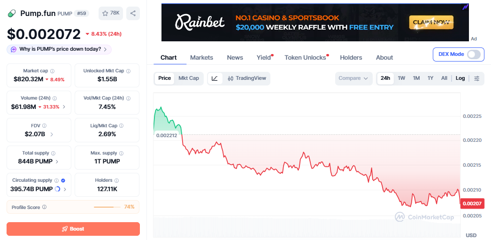Click the verified circulating supply badge
The image size is (491, 240).
click(x=63, y=180)
